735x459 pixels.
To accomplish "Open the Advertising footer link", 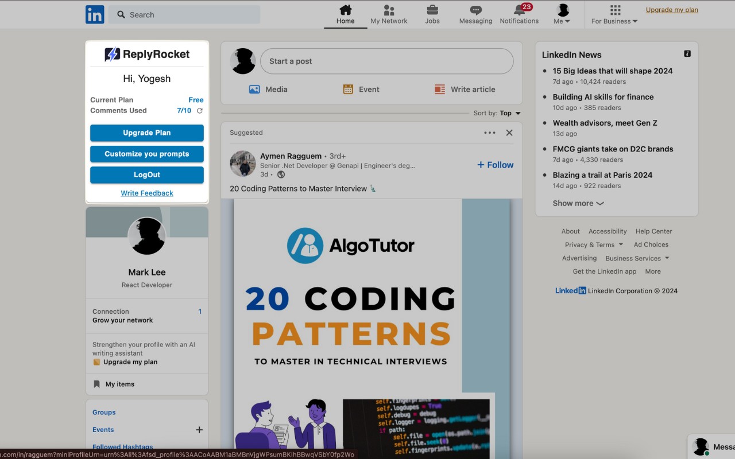I will [579, 258].
